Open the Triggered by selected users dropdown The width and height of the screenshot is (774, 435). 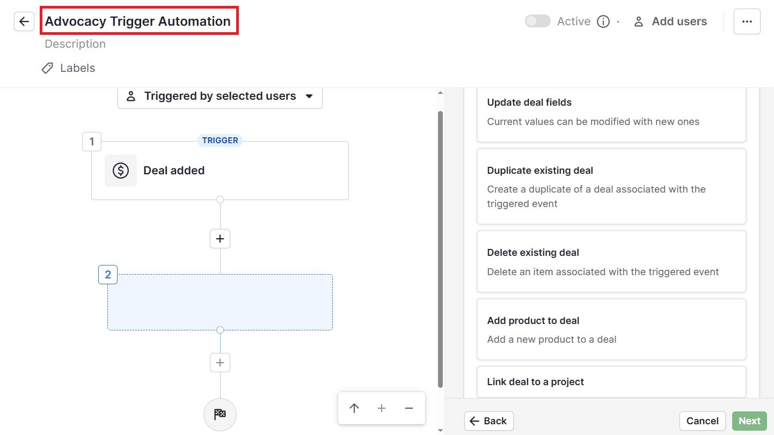click(x=220, y=96)
